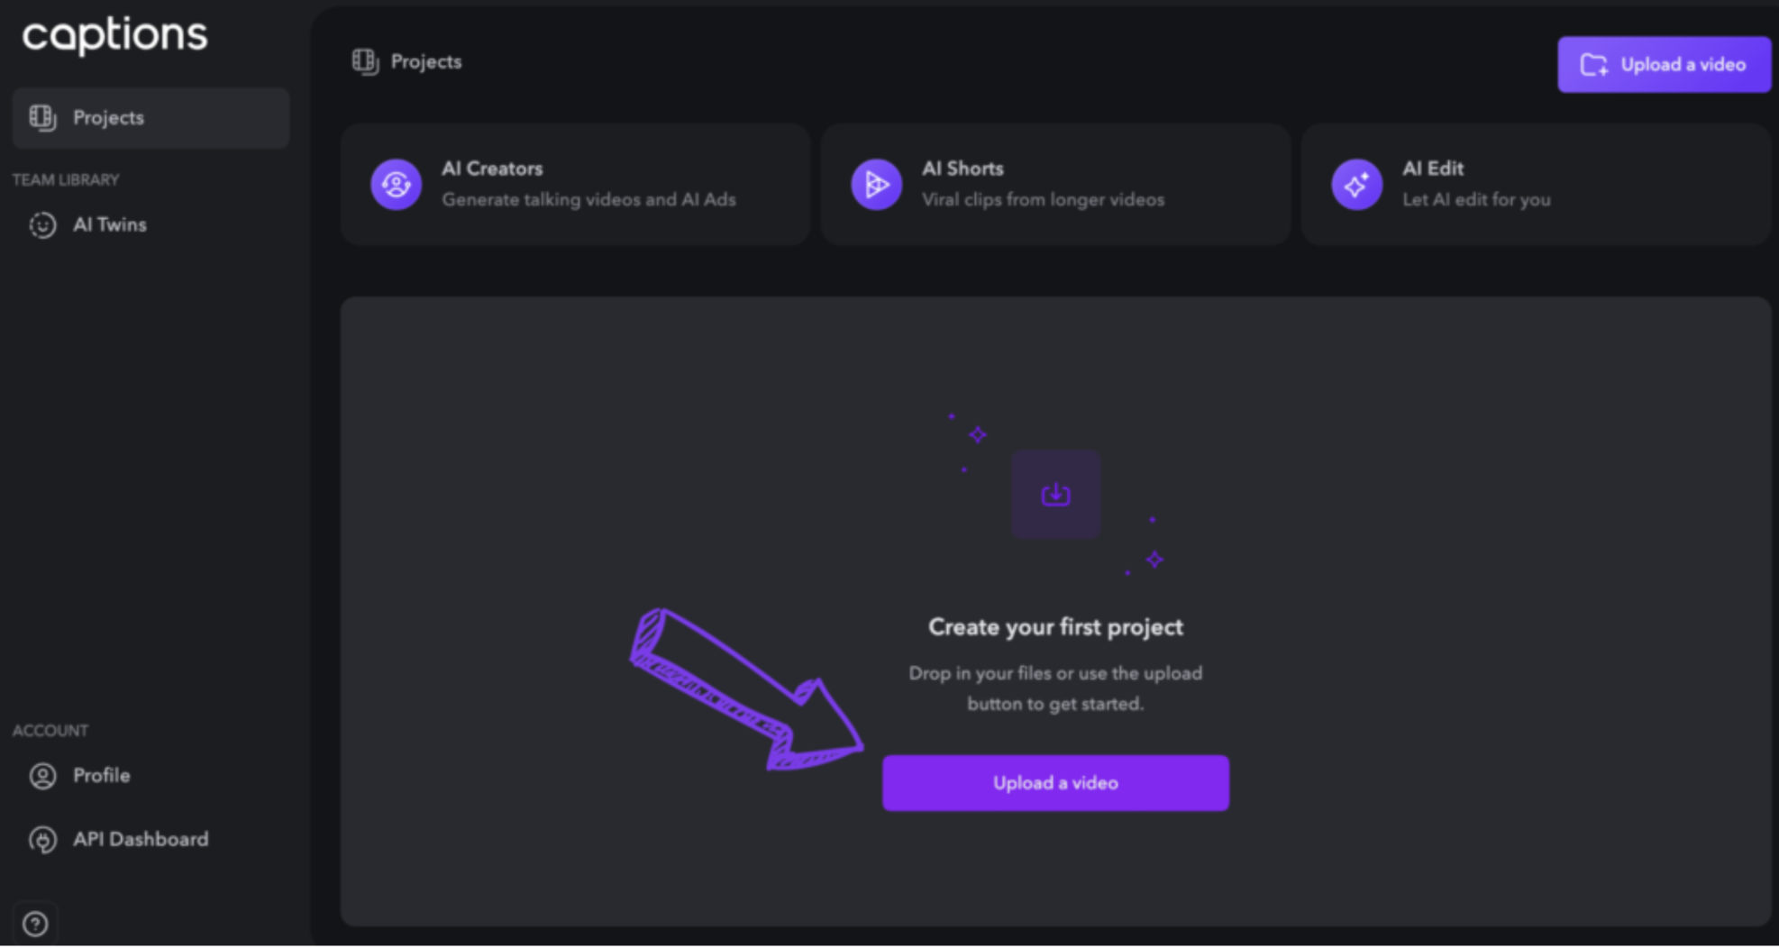Click the Projects header icon
Screen dimensions: 1779x948
(x=365, y=62)
